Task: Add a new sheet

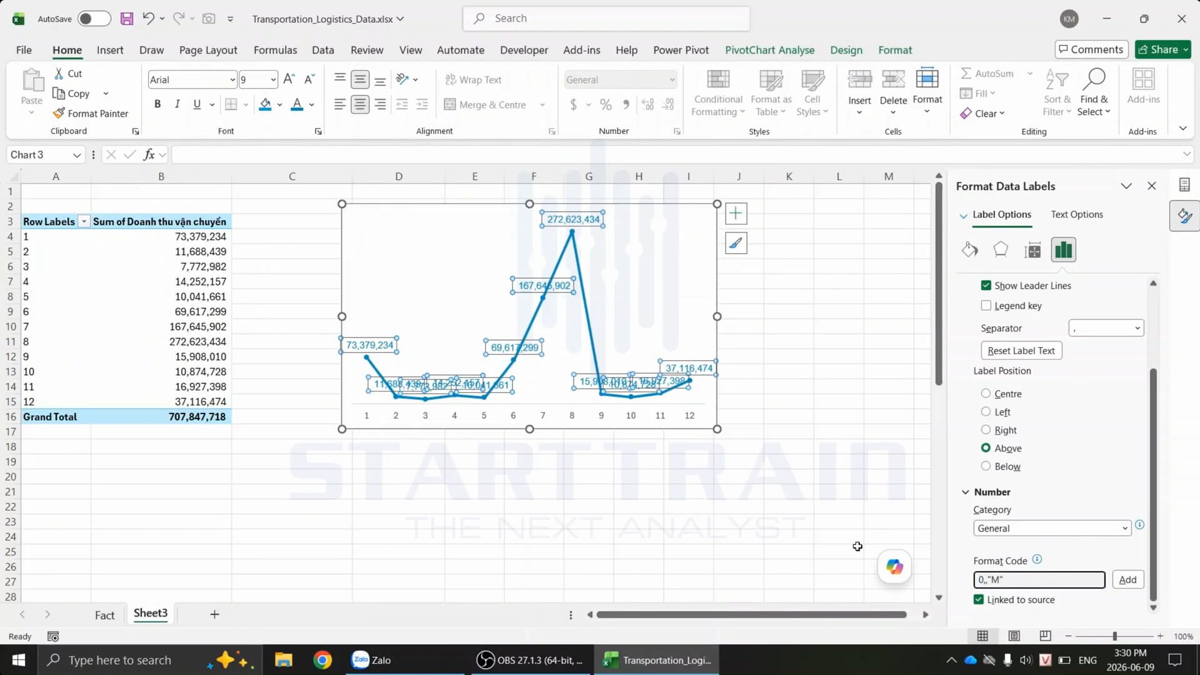Action: point(214,614)
